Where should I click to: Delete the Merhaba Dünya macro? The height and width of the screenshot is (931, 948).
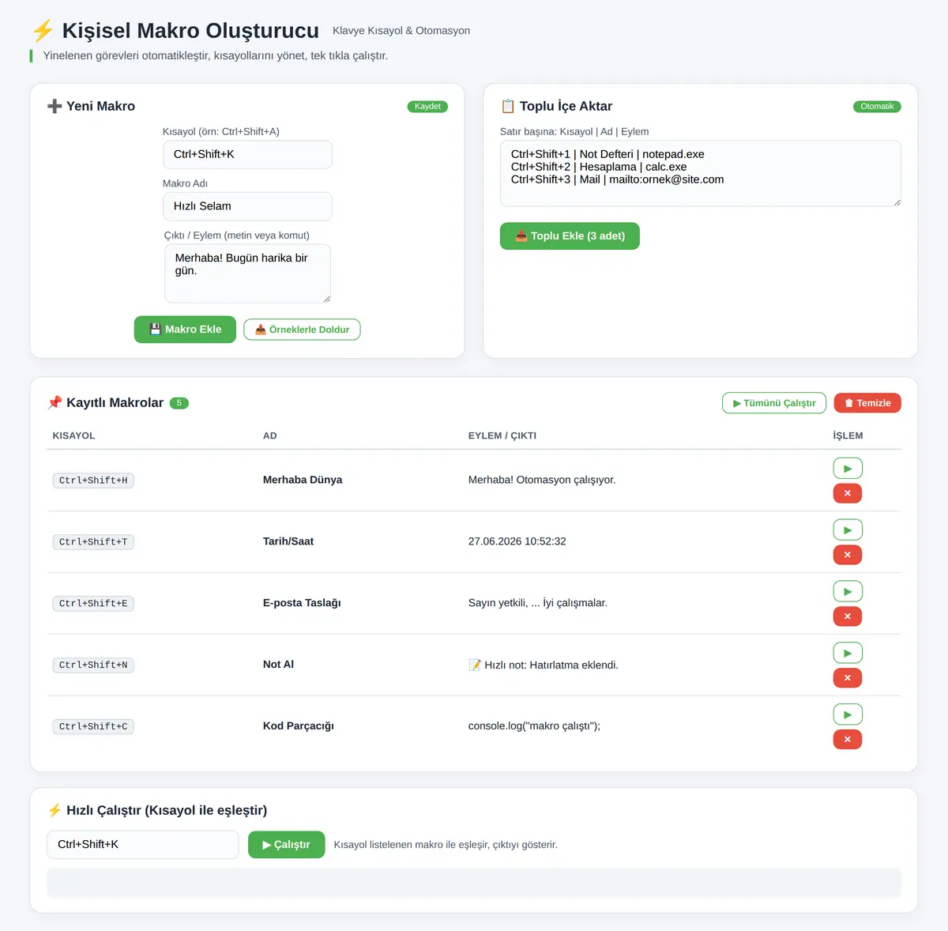[848, 494]
